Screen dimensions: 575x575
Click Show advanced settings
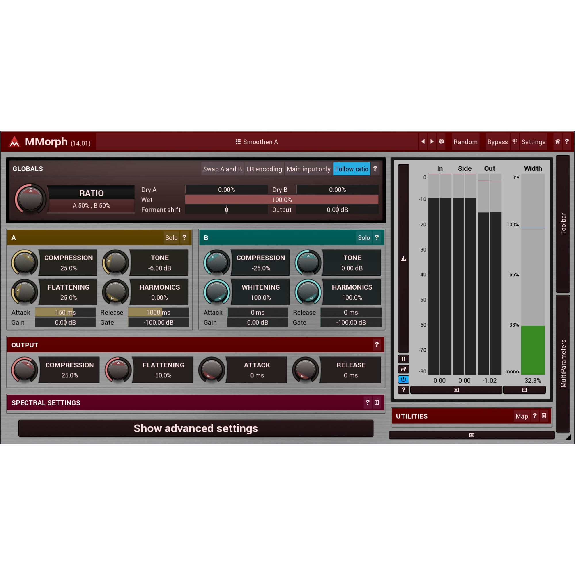pyautogui.click(x=196, y=428)
